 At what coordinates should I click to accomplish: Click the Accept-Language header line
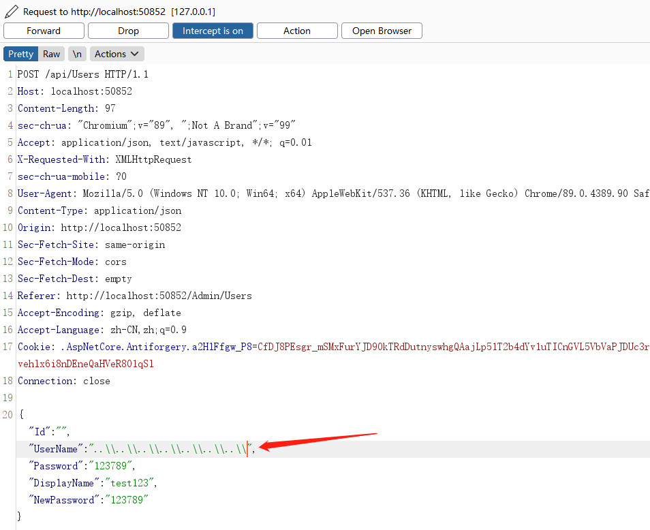coord(102,330)
